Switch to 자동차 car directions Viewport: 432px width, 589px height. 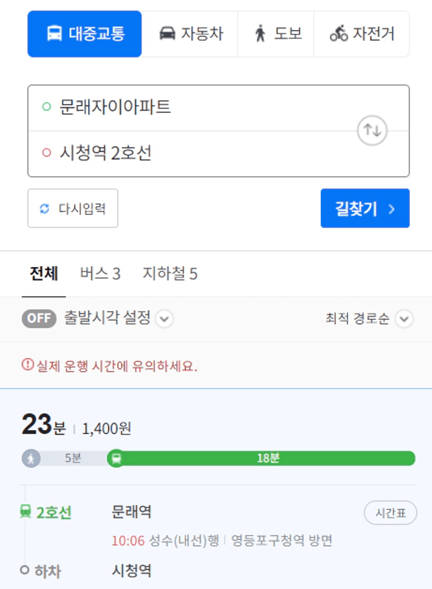point(190,34)
